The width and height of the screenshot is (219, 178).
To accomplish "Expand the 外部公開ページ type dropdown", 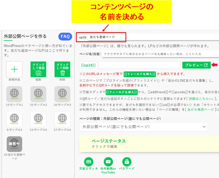I will 143,127.
